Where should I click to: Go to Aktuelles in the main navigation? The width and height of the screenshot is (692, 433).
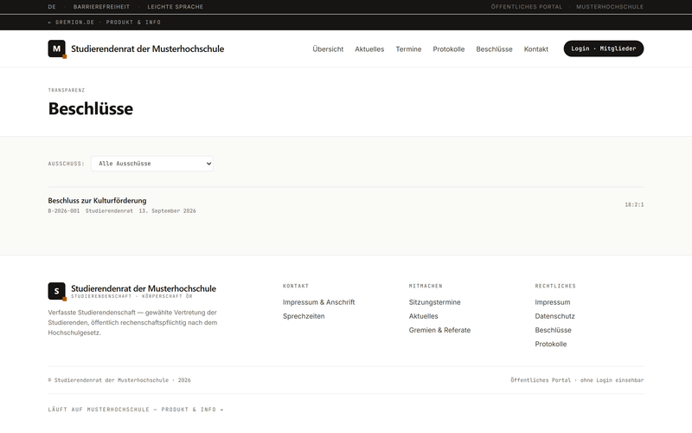click(369, 49)
